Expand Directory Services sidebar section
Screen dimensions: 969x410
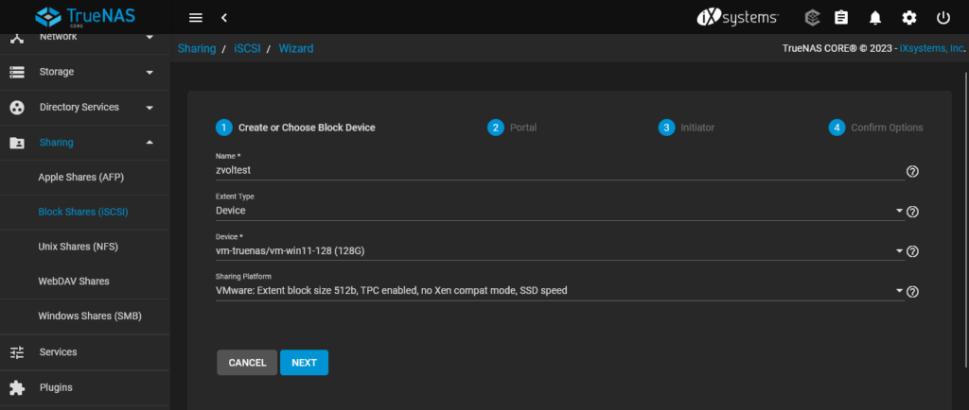[x=84, y=108]
